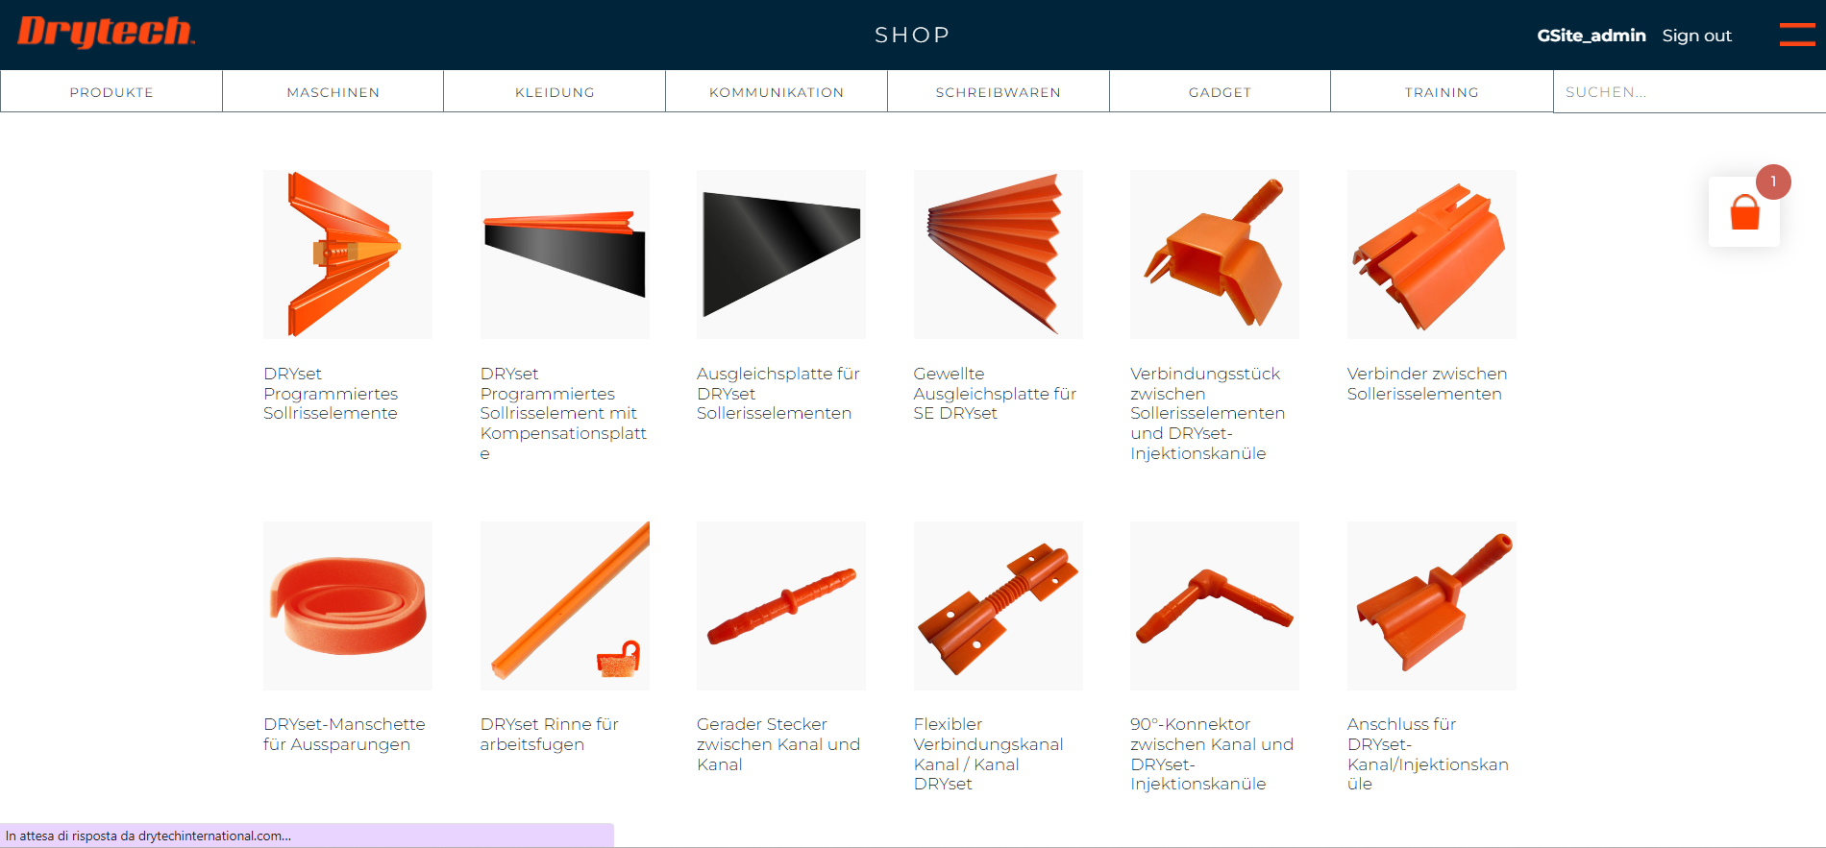The width and height of the screenshot is (1826, 848).
Task: Select the KLEIDUNG menu item
Action: point(555,92)
